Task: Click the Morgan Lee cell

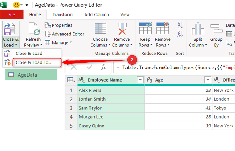Action: pyautogui.click(x=111, y=117)
